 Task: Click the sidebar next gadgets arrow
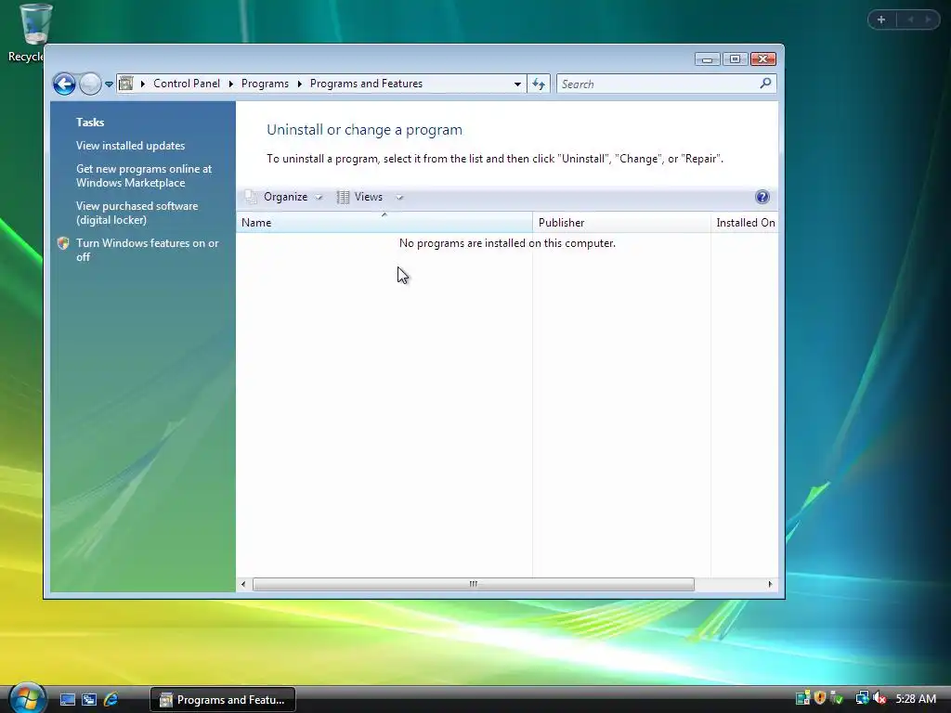tap(928, 19)
